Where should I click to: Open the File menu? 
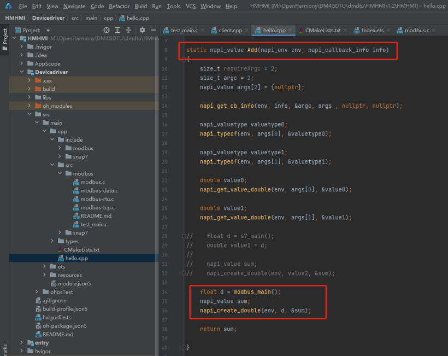tap(22, 6)
